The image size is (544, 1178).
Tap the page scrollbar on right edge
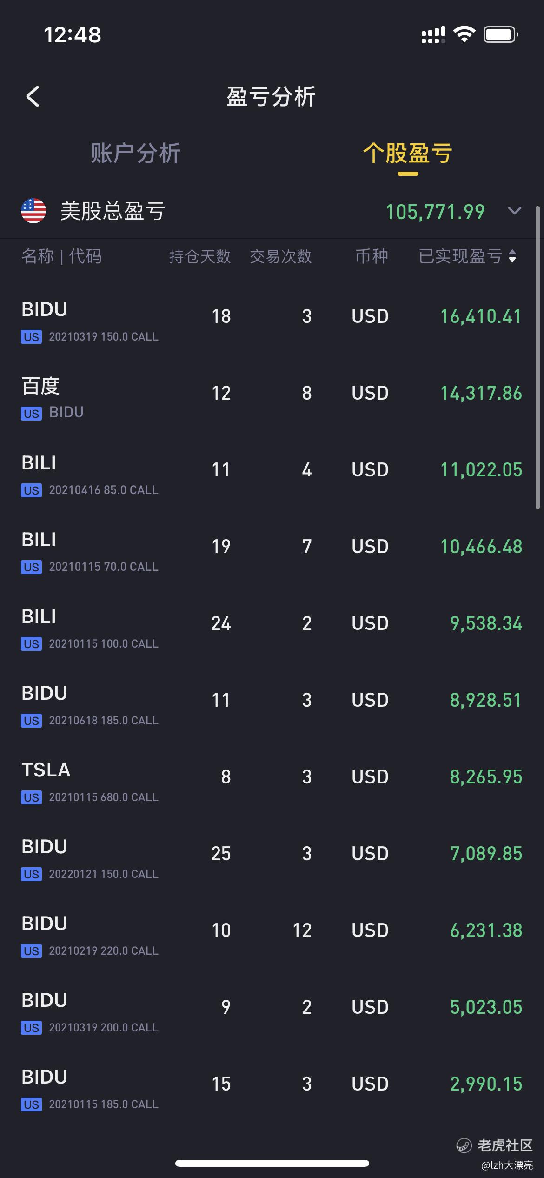point(537,358)
